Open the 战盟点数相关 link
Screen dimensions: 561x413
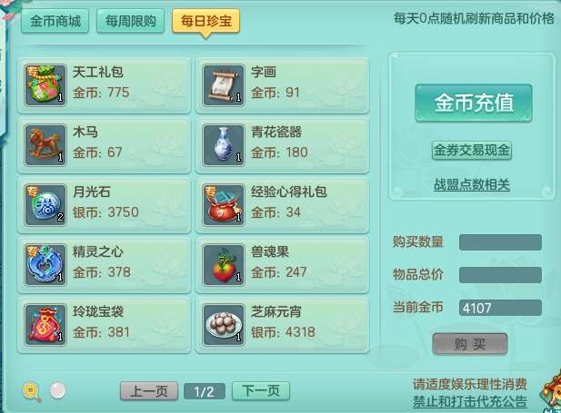[472, 184]
